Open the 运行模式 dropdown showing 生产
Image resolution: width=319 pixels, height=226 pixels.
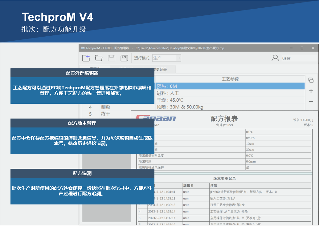tap(166, 58)
